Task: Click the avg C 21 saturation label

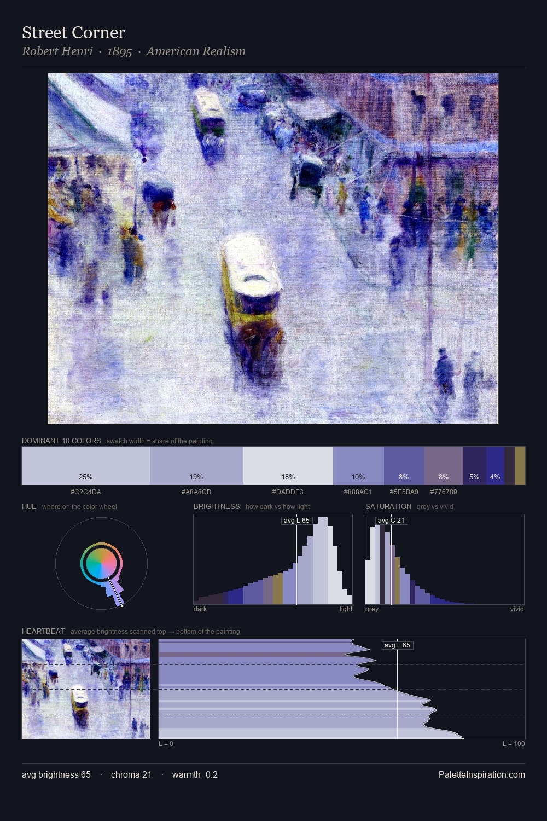Action: pos(391,521)
